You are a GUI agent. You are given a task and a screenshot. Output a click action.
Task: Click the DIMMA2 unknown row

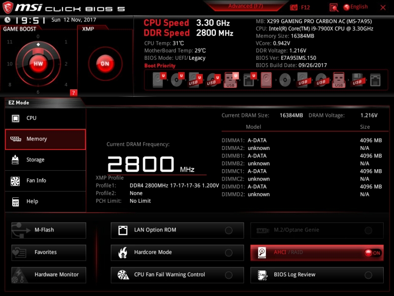[301, 148]
